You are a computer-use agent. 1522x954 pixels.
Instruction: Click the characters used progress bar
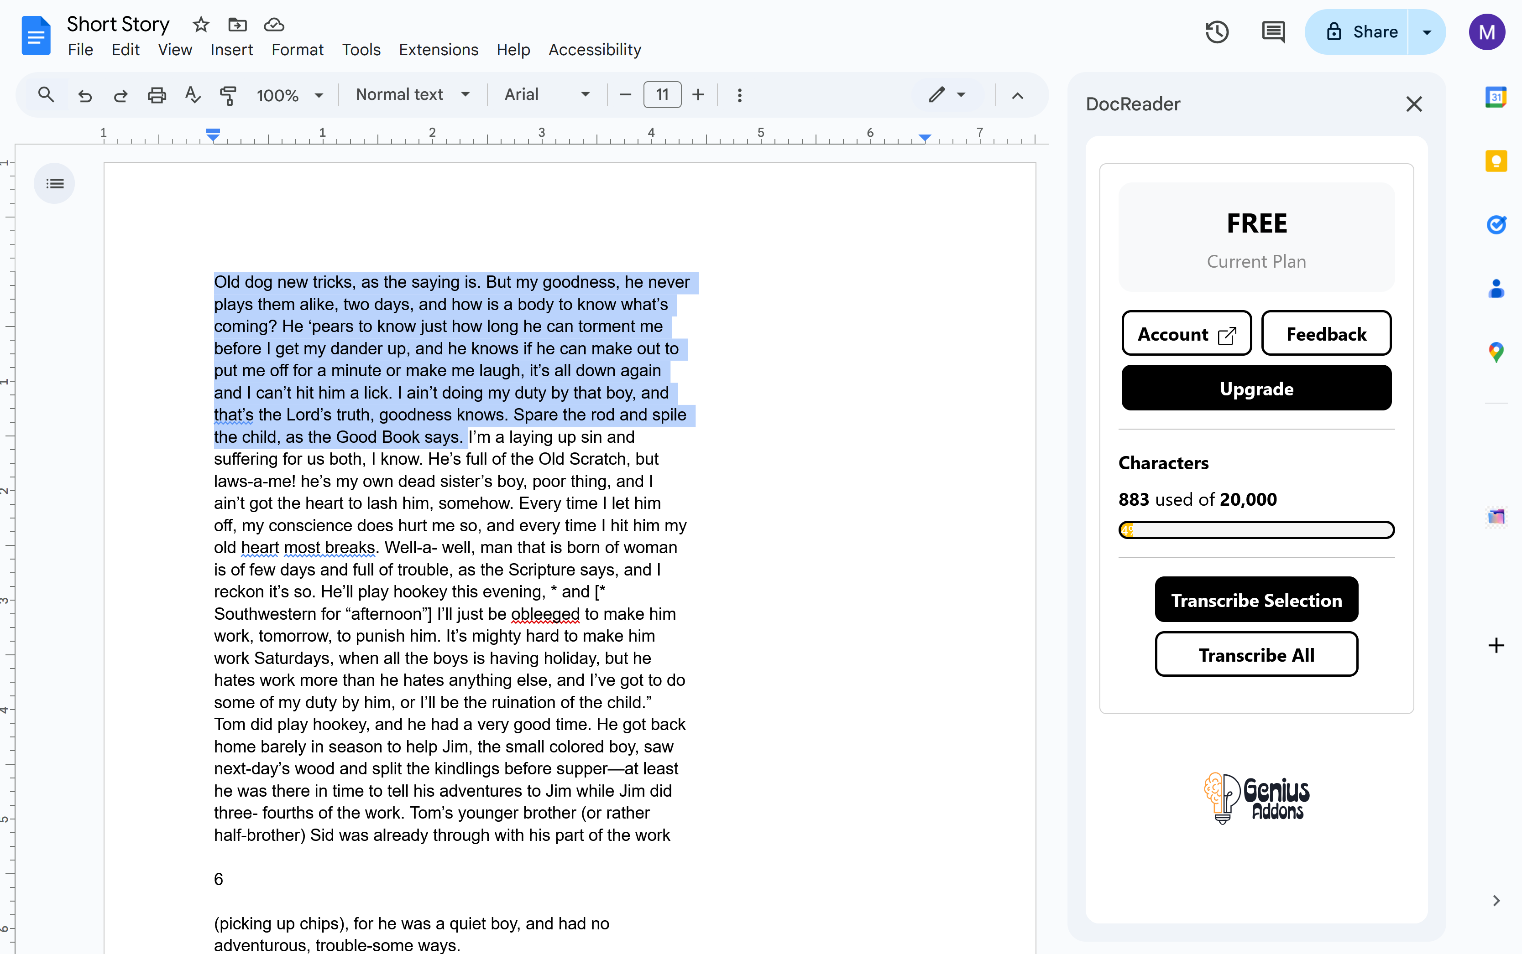point(1256,529)
